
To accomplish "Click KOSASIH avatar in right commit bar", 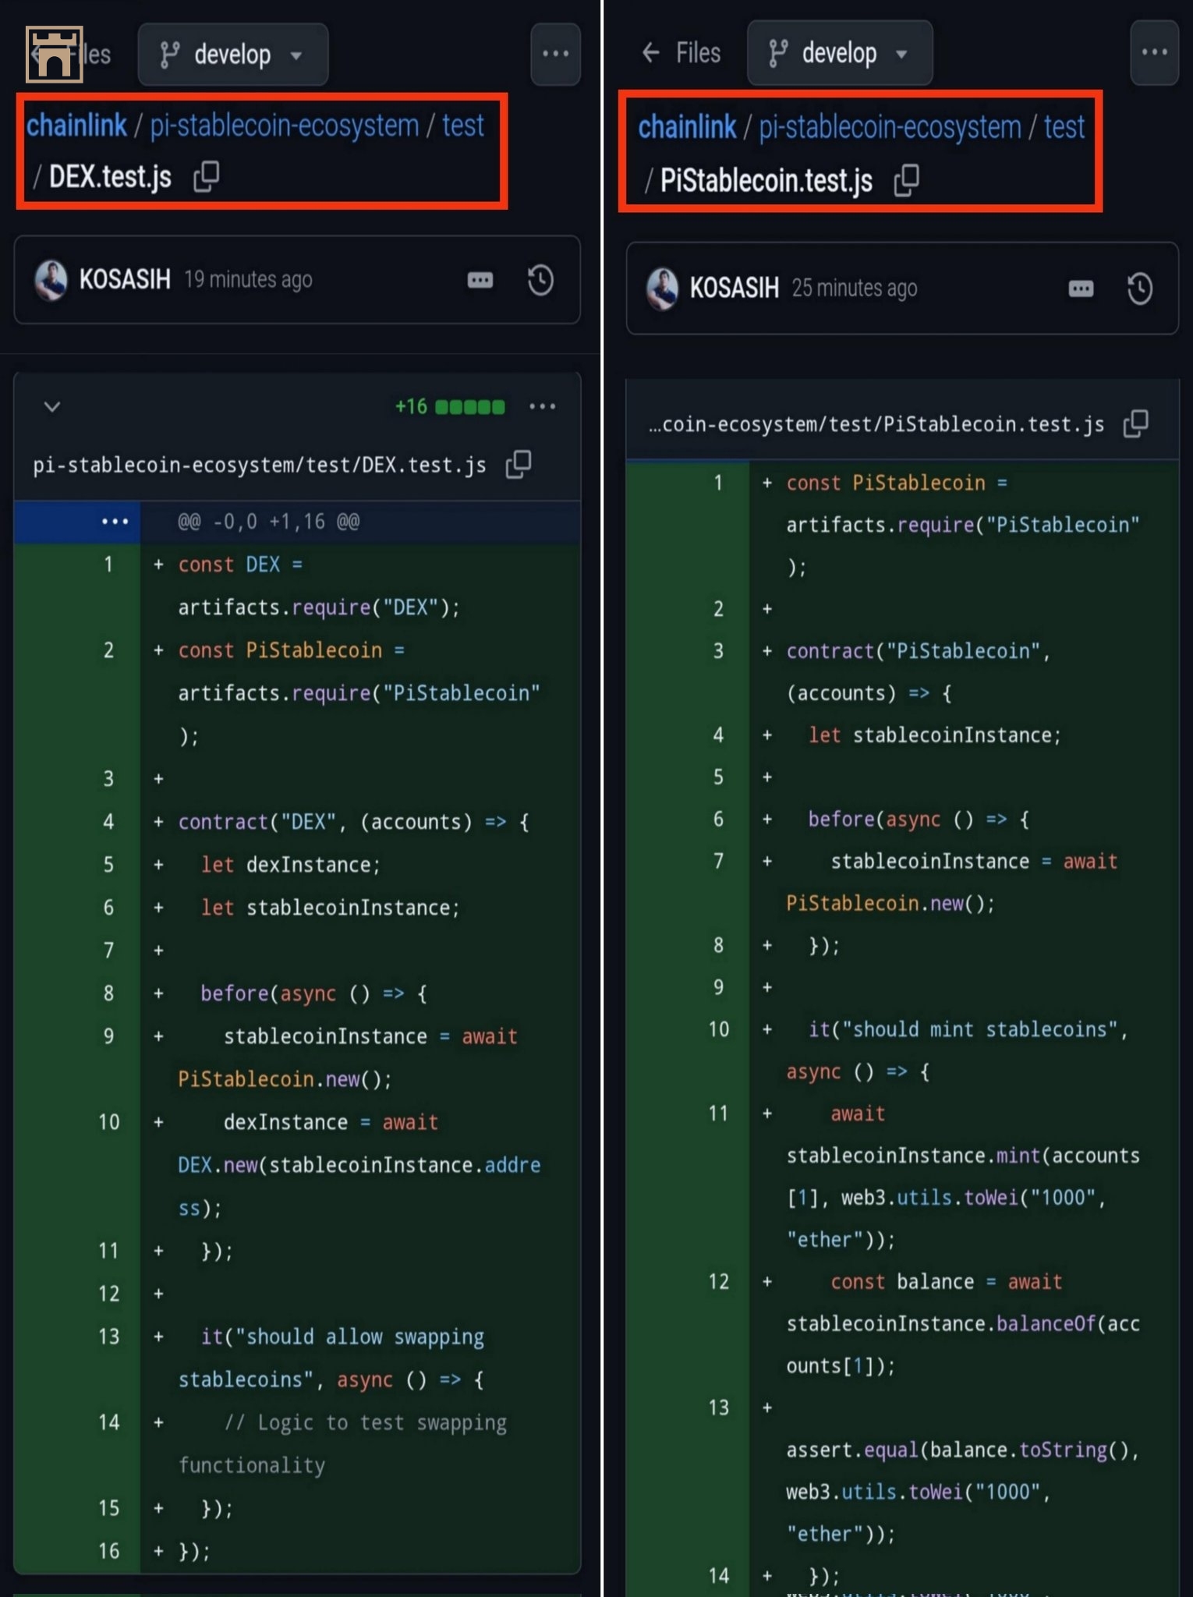I will click(662, 289).
